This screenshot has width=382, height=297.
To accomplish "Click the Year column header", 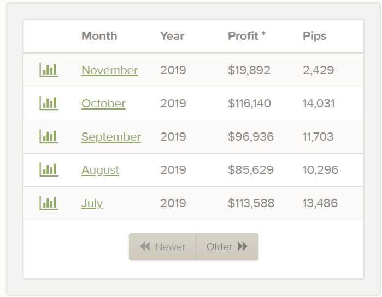I will [172, 36].
